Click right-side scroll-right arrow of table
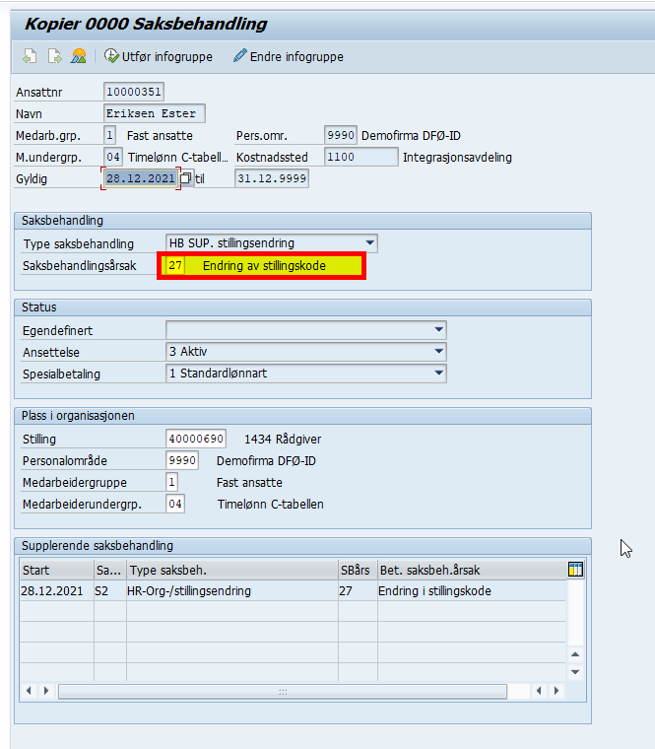This screenshot has height=749, width=655. click(x=557, y=691)
